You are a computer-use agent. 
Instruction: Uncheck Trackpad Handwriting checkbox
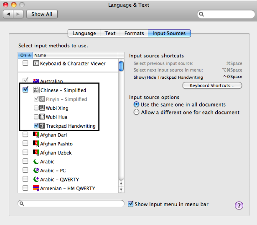(x=36, y=126)
